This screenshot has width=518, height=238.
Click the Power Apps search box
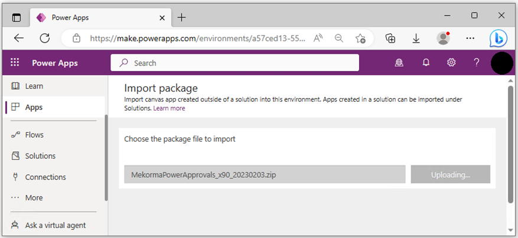(235, 63)
